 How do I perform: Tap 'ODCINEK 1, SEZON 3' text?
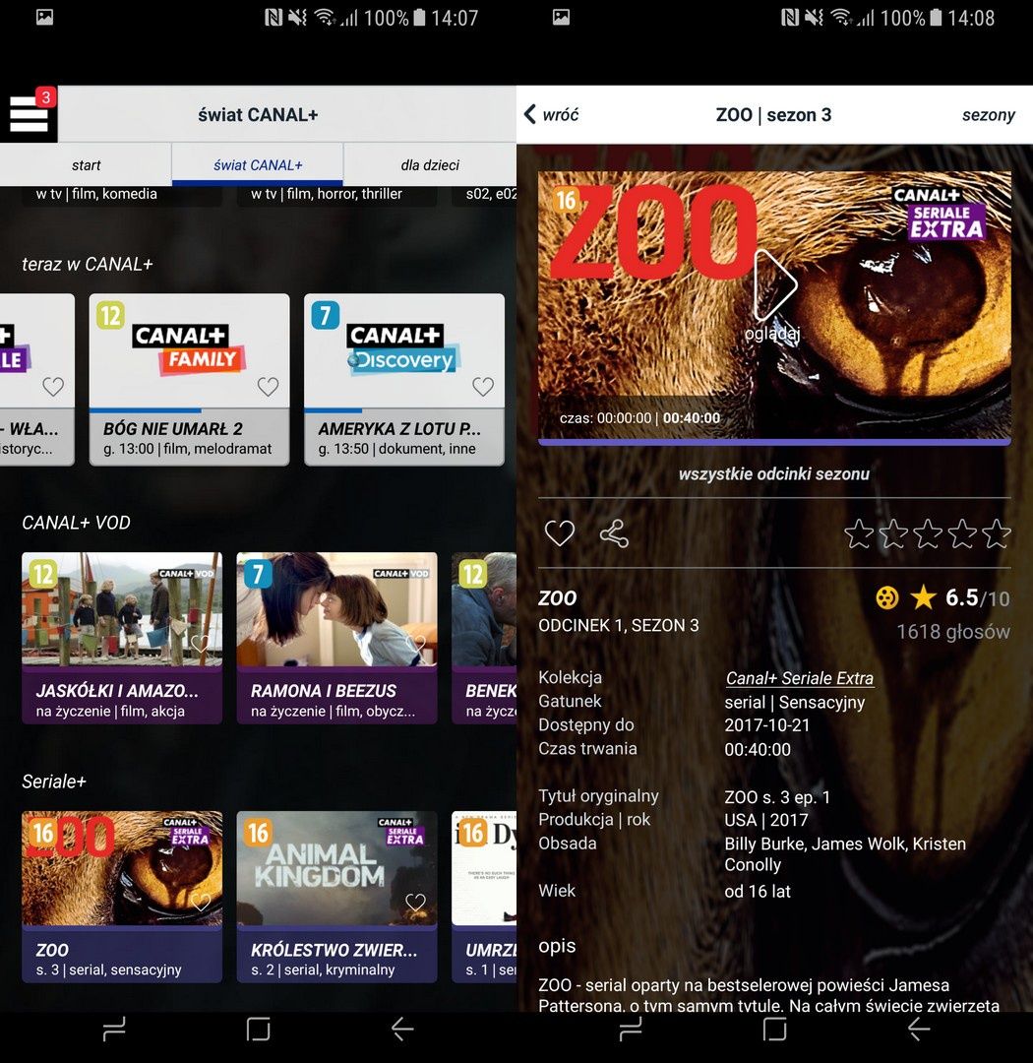pos(618,626)
